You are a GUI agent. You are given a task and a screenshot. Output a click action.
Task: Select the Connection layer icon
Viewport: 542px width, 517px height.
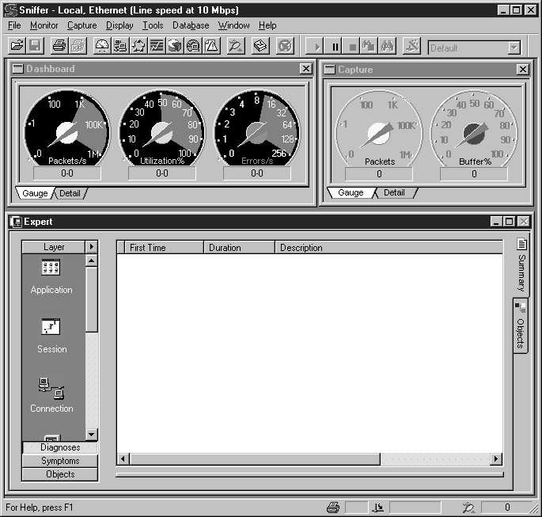tap(51, 395)
